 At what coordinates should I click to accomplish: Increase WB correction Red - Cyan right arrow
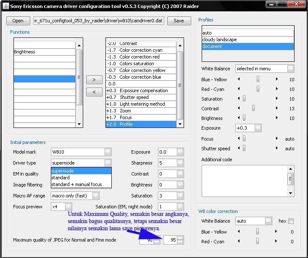tap(276, 241)
